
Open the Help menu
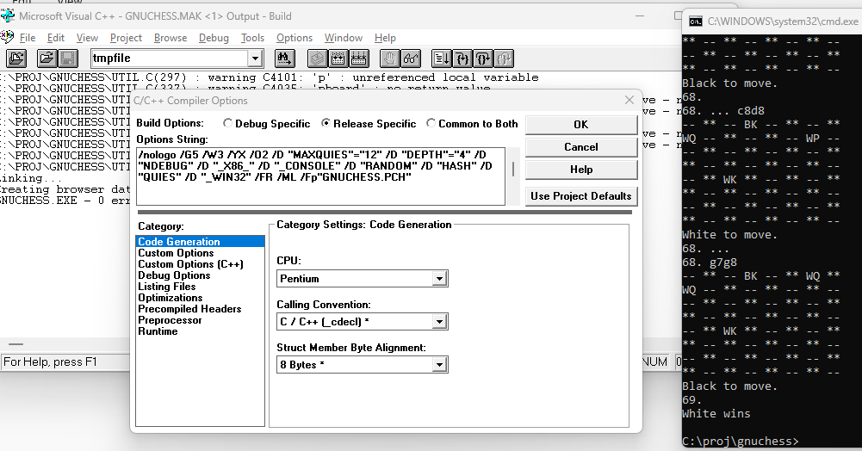(x=385, y=38)
